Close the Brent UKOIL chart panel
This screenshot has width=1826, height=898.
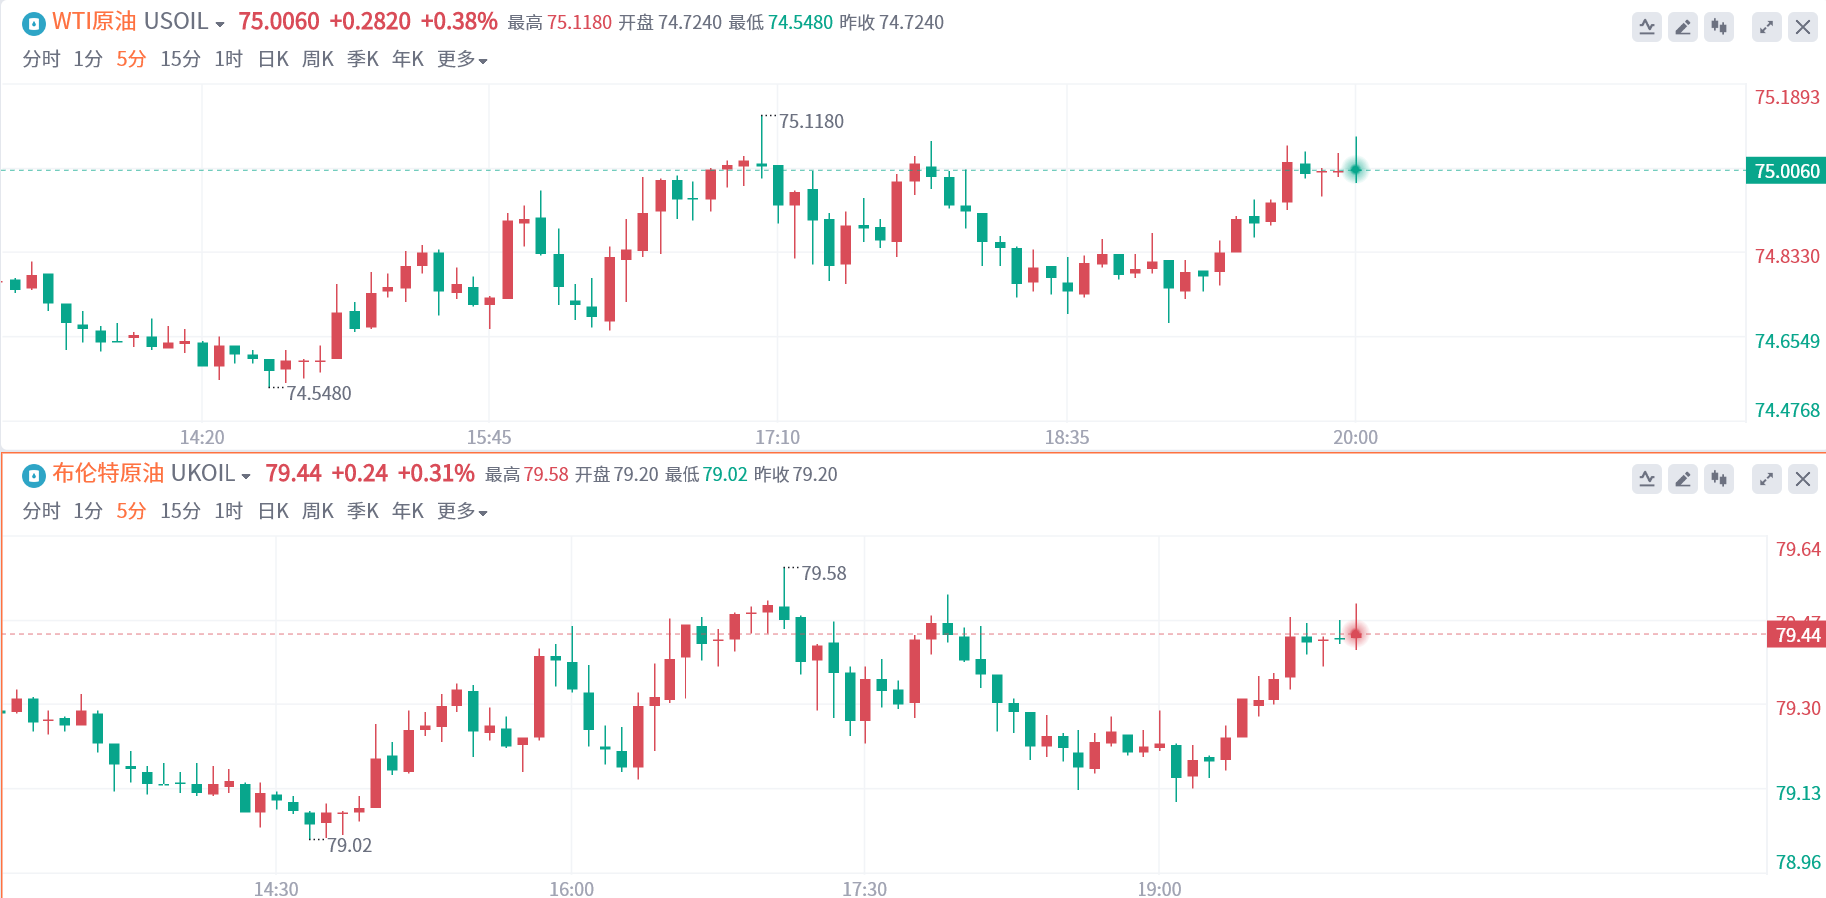(x=1803, y=479)
